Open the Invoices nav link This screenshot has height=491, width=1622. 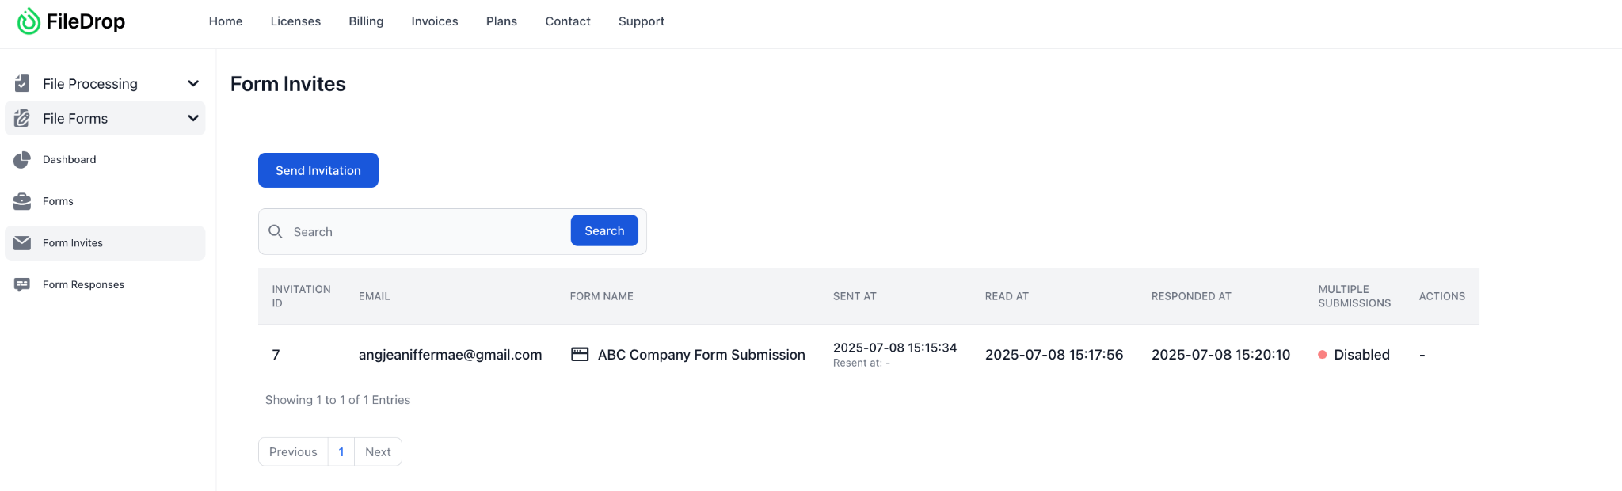tap(434, 21)
